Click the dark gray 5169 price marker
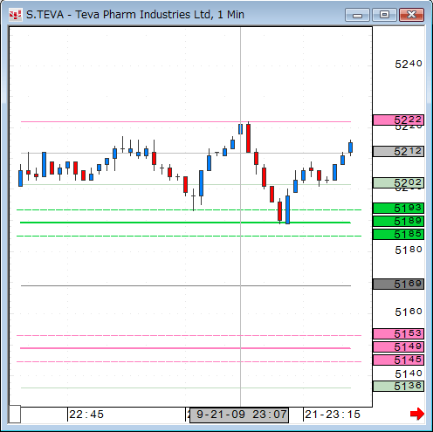 [398, 284]
